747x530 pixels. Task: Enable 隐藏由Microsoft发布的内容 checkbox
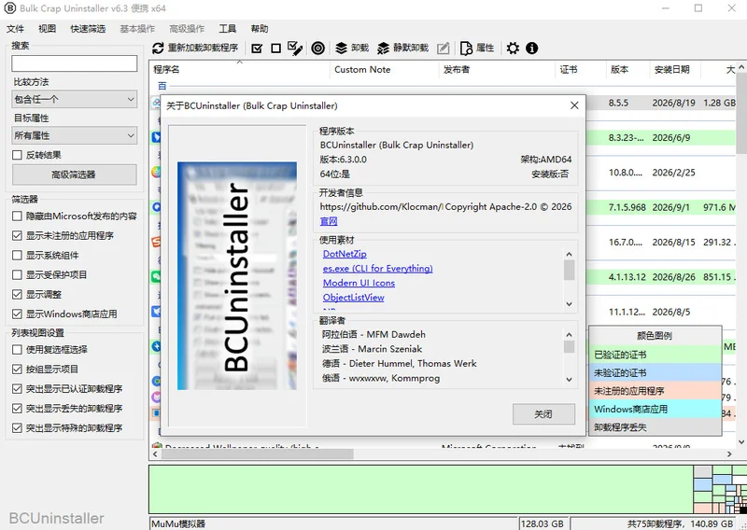tap(17, 216)
